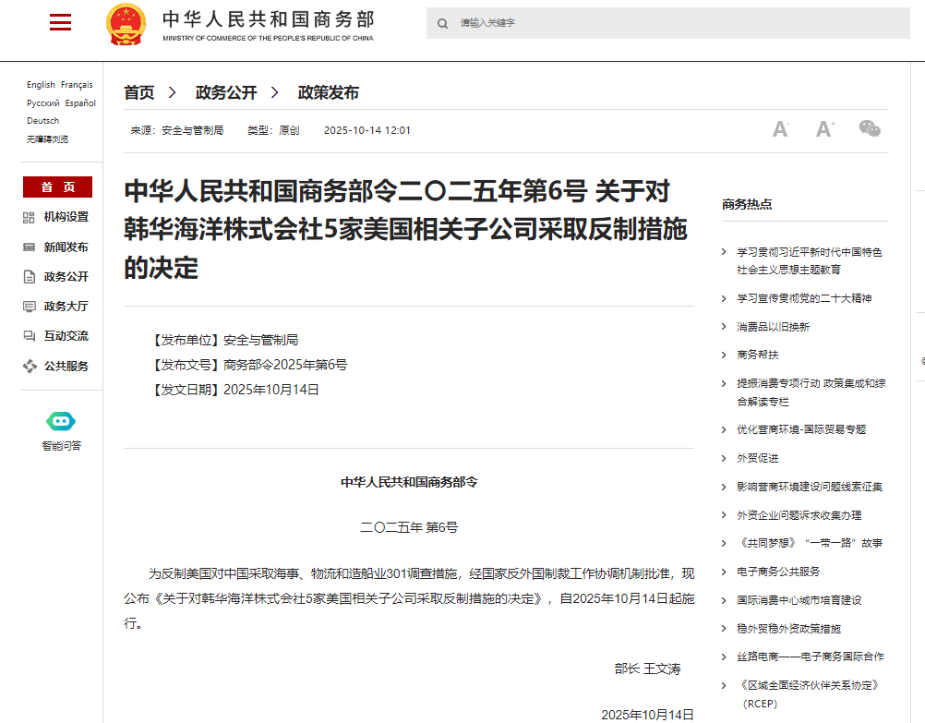Screen dimensions: 925x723
Task: Expand the 外贸促进 hot topic chevron
Action: click(725, 458)
